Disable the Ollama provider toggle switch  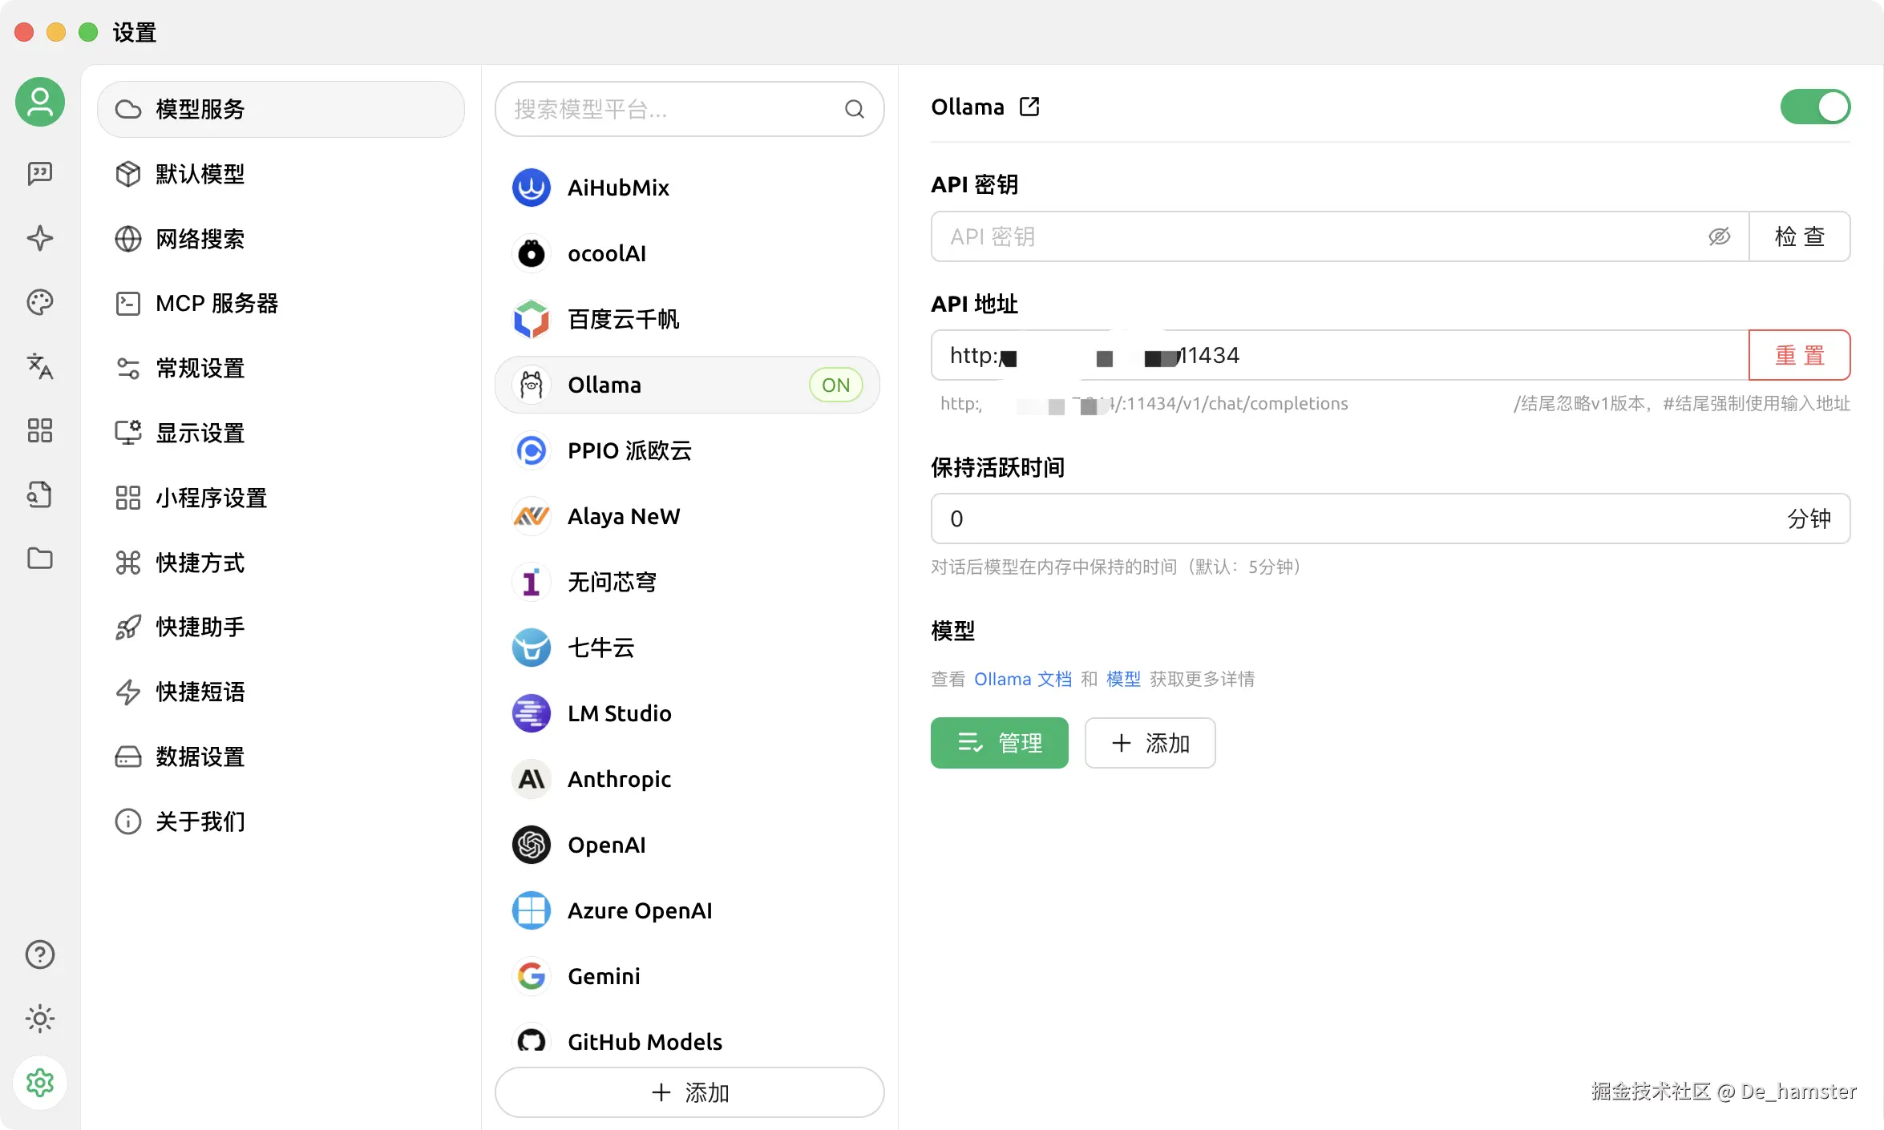(1815, 107)
